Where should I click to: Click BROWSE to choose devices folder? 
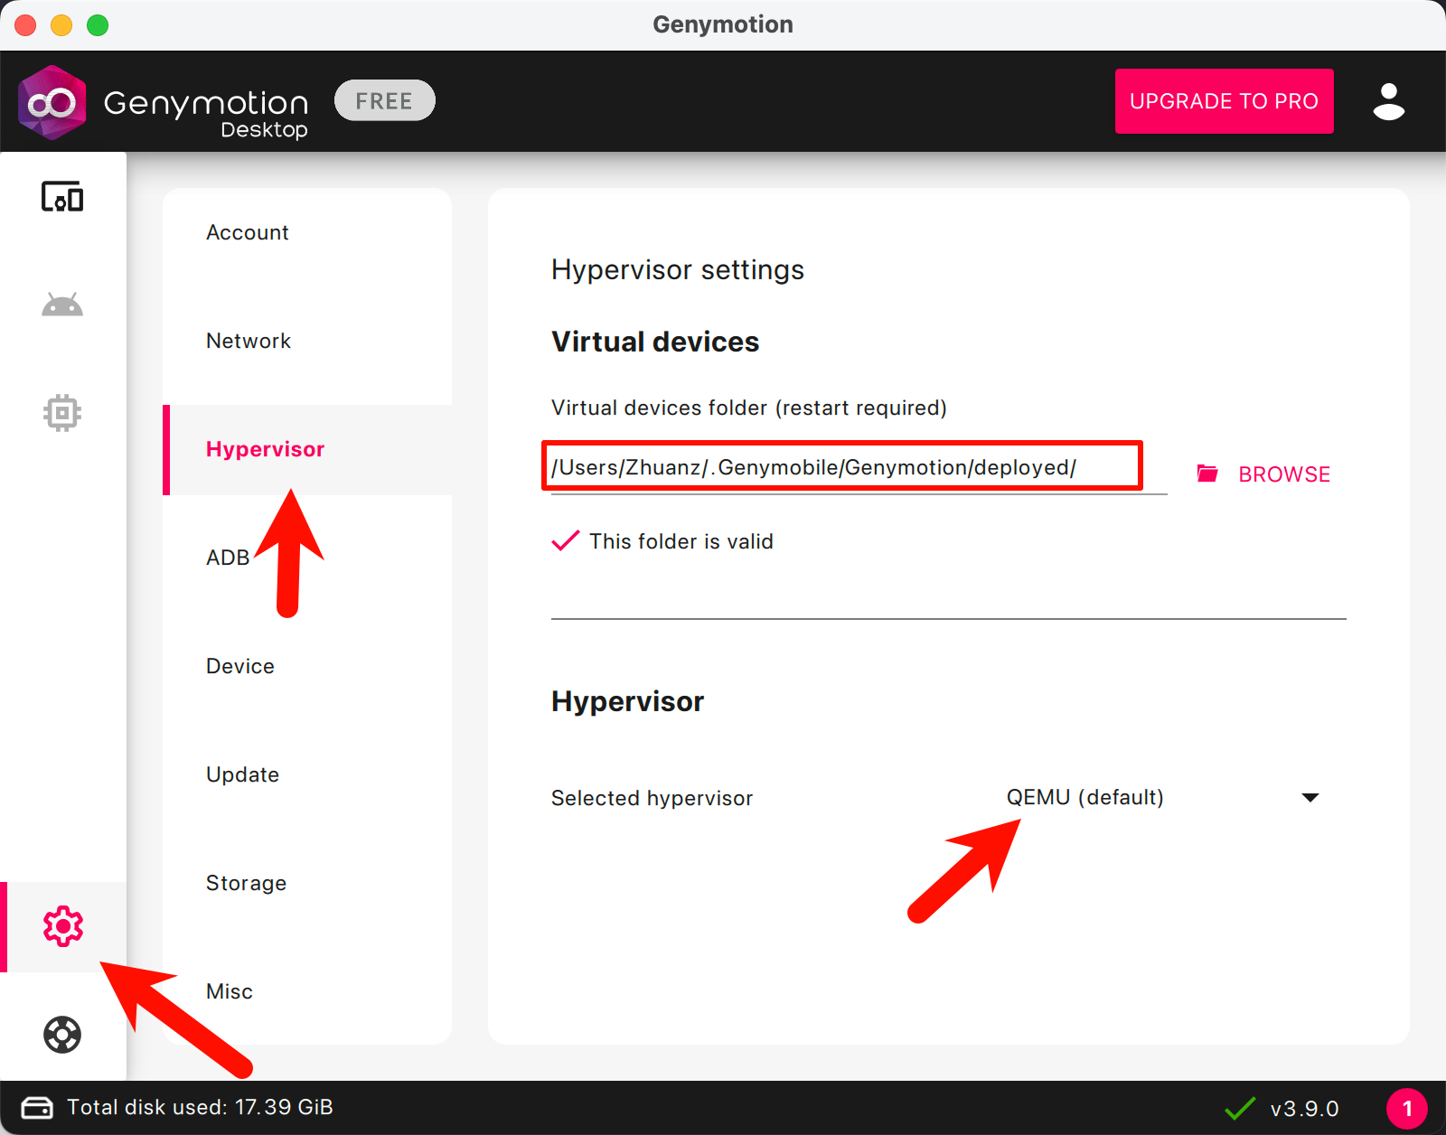[x=1263, y=474]
